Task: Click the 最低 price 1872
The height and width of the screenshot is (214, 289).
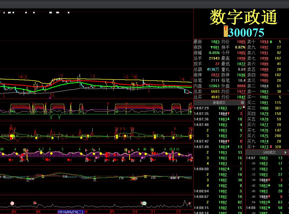Action: point(241,64)
